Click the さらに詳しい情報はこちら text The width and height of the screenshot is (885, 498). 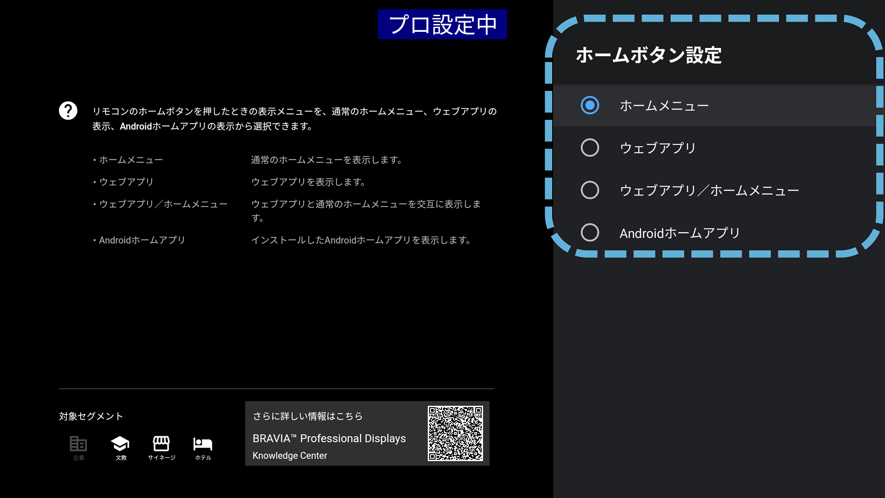click(307, 416)
